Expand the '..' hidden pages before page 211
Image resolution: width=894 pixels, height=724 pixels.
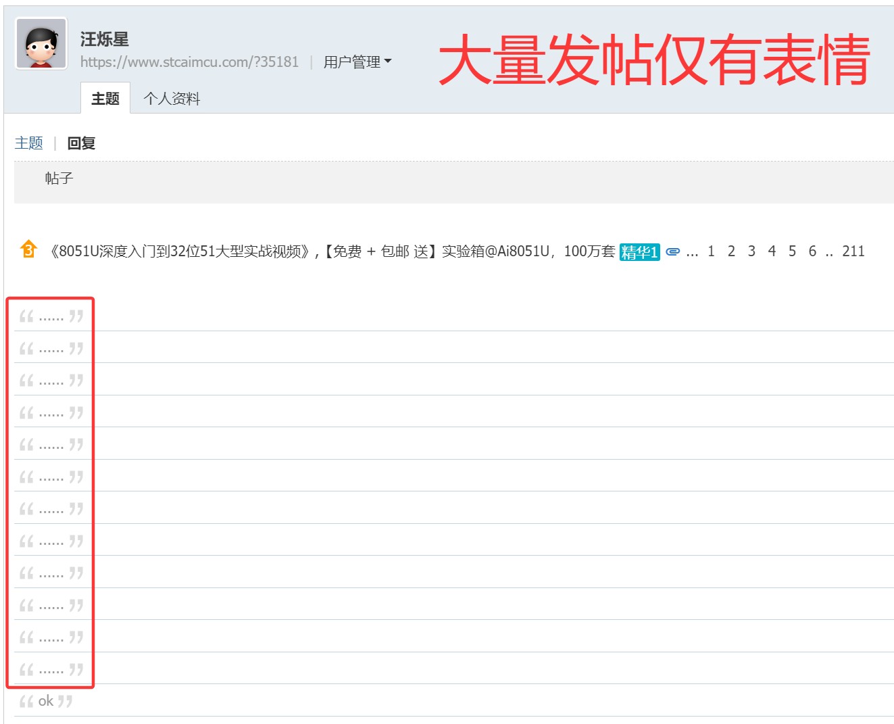tap(828, 251)
